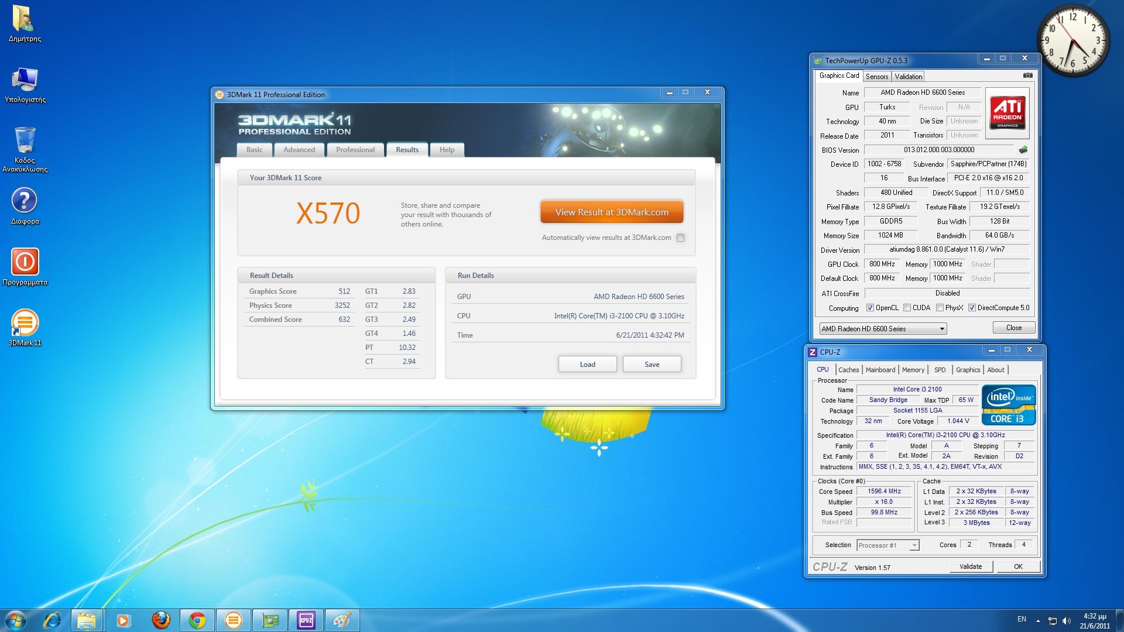This screenshot has height=632, width=1124.
Task: Click the Graphics Score value 512
Action: tap(344, 291)
